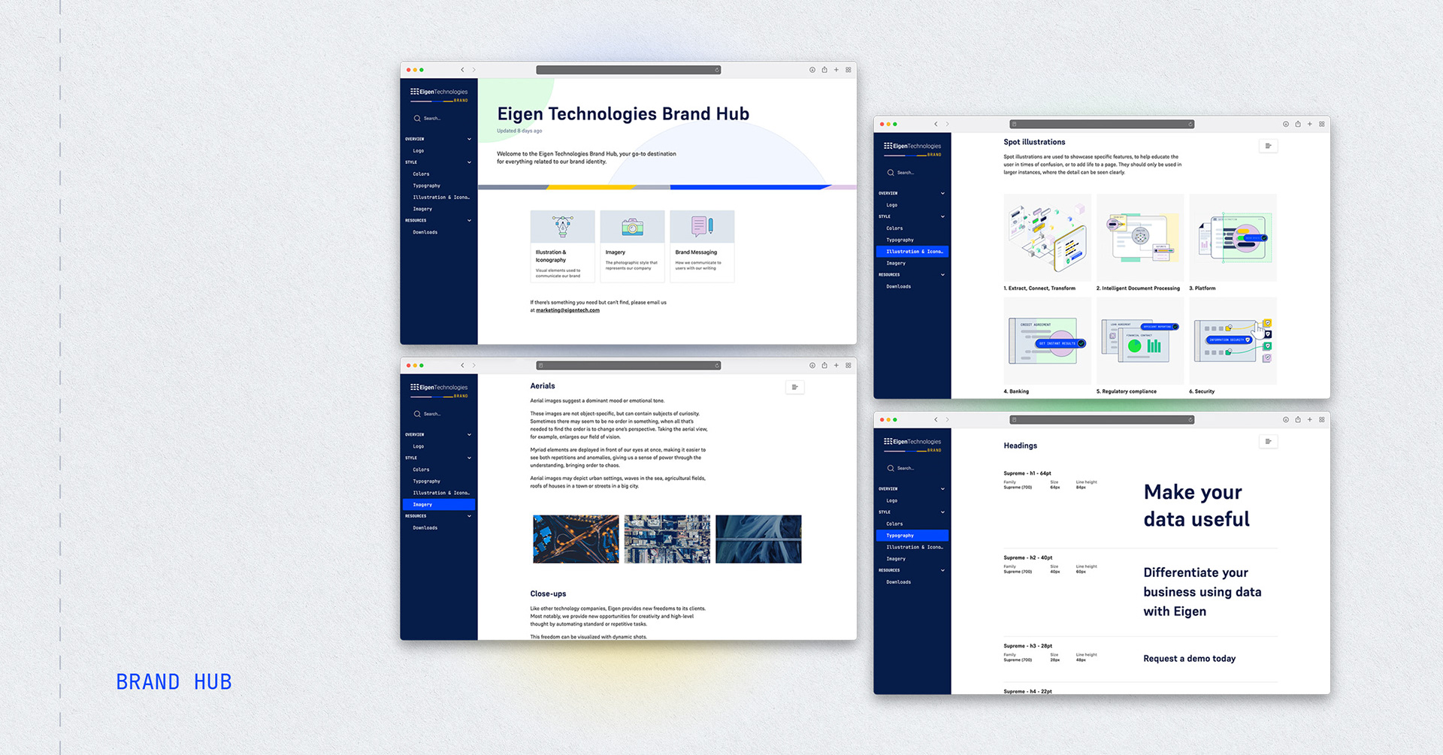
Task: Open Imagery card on Brand Hub home
Action: (632, 246)
